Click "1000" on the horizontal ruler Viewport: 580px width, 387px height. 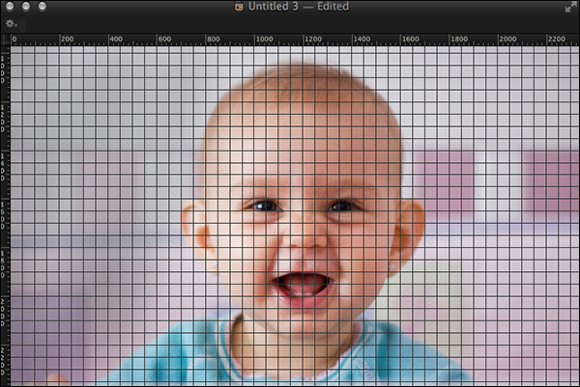265,40
